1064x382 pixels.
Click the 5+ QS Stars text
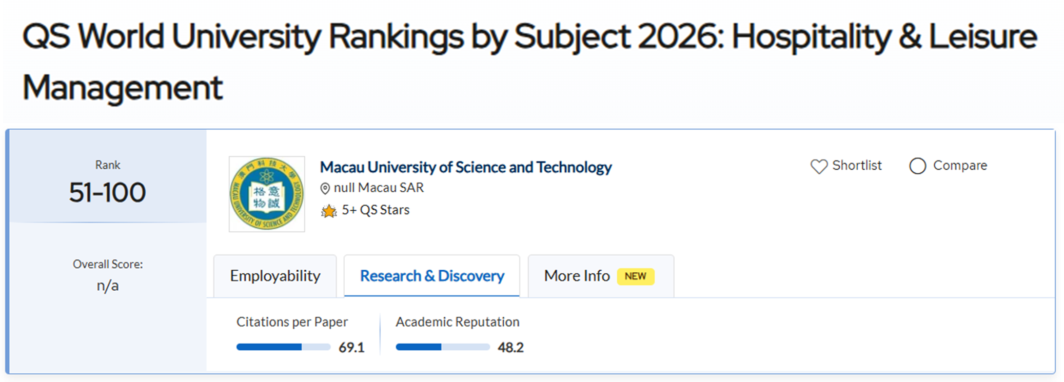[x=376, y=210]
